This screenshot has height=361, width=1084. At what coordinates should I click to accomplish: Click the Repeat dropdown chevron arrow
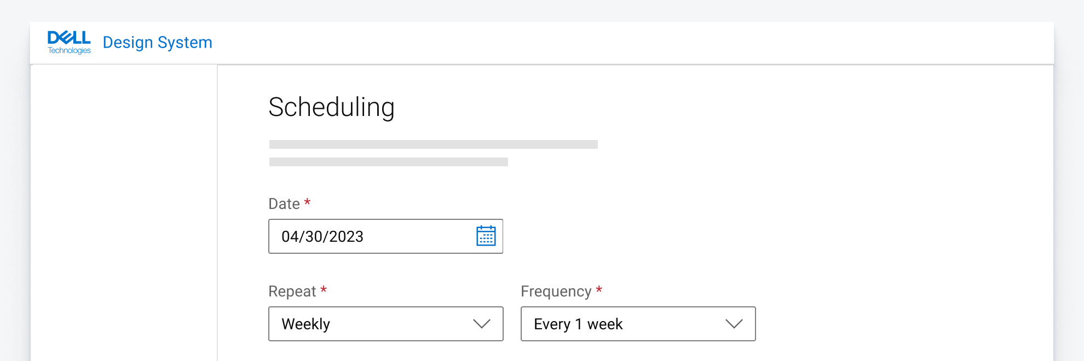(481, 324)
